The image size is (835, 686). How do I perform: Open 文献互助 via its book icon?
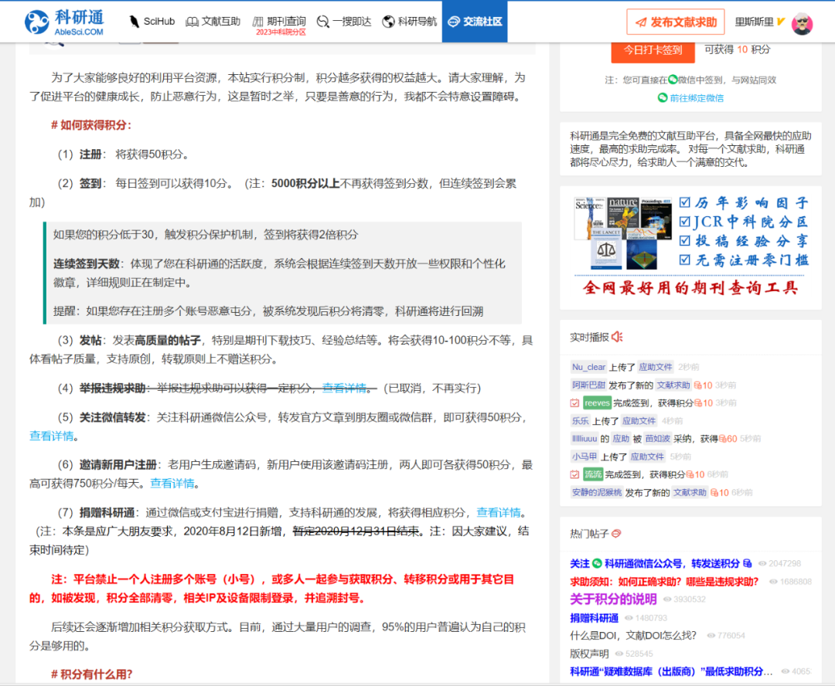pos(192,22)
